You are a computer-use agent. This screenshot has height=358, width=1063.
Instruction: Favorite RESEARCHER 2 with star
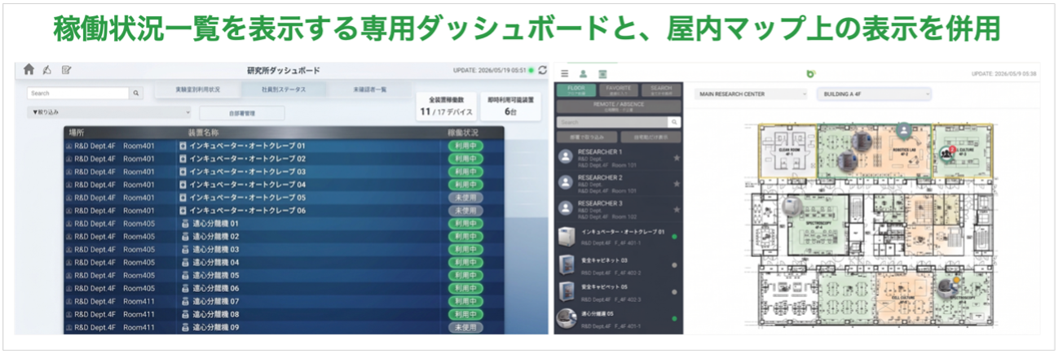pos(676,183)
